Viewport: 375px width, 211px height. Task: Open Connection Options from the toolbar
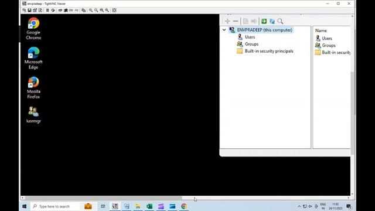pyautogui.click(x=35, y=11)
